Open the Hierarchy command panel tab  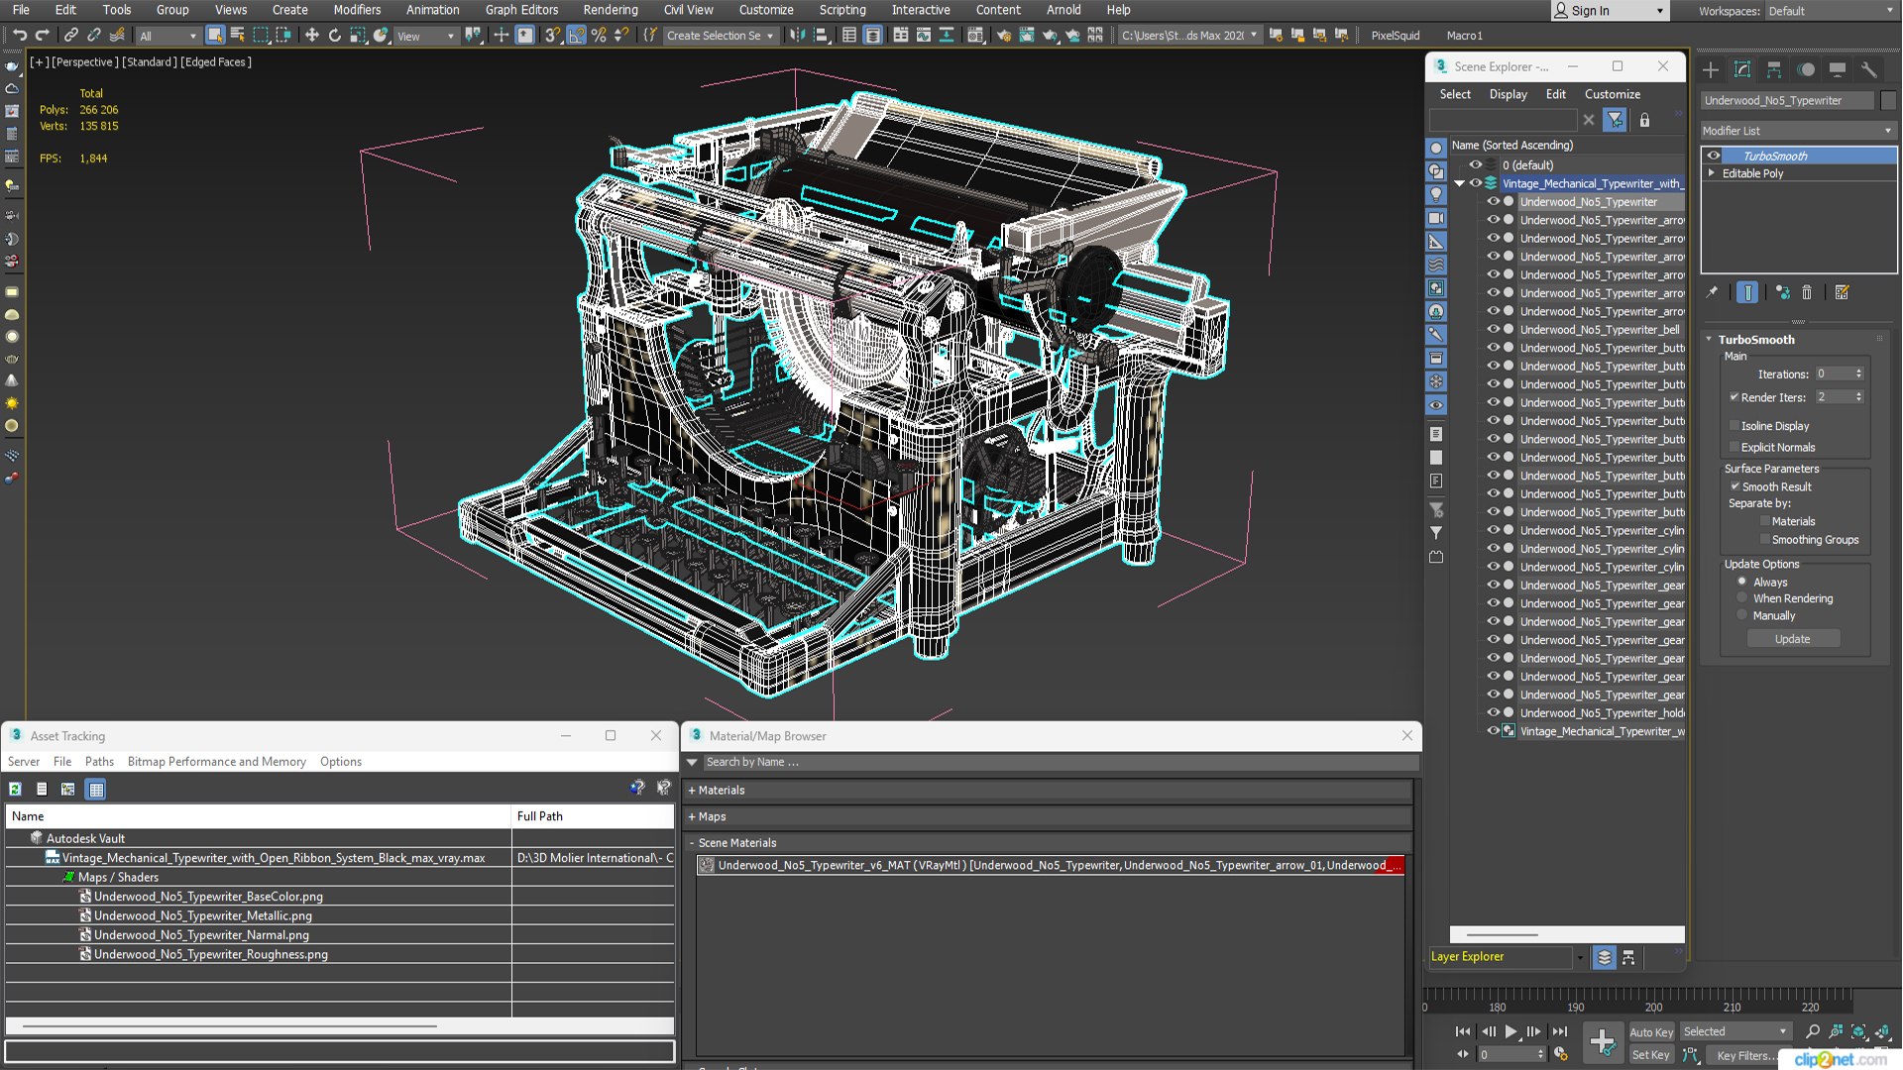[1774, 69]
